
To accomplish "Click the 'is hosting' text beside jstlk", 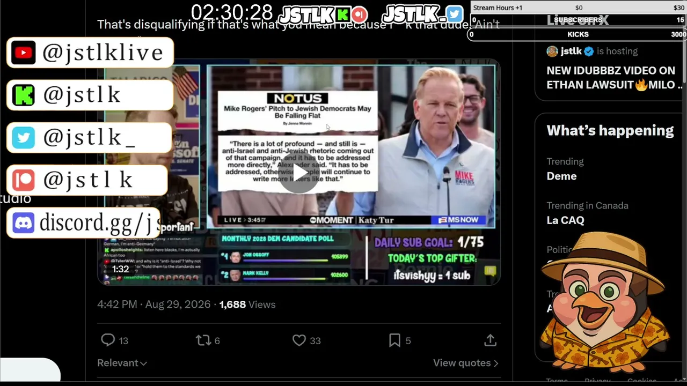I will (x=617, y=51).
